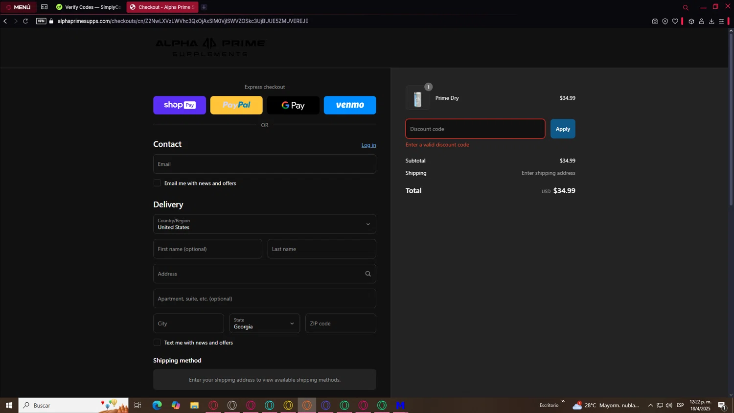Viewport: 734px width, 413px height.
Task: Open the weather widget showing 28°C
Action: click(606, 405)
